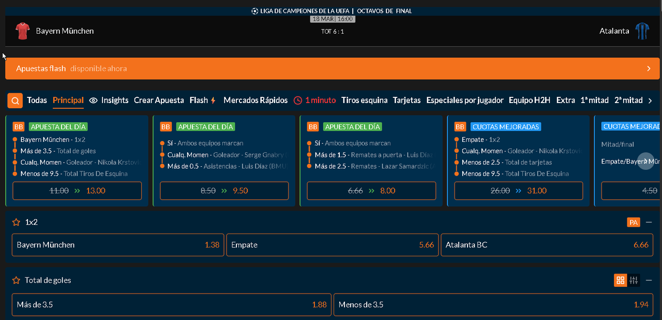Select grid view icon in Total de goles
The height and width of the screenshot is (320, 662).
[620, 280]
